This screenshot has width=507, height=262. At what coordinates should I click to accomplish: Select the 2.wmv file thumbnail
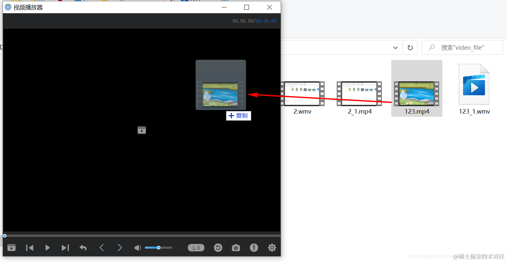point(302,94)
